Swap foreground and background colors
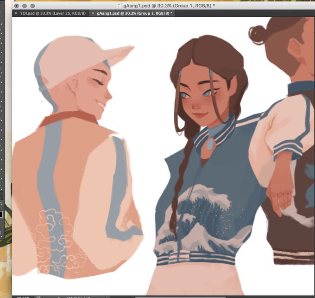The height and width of the screenshot is (298, 315). tap(1, 203)
